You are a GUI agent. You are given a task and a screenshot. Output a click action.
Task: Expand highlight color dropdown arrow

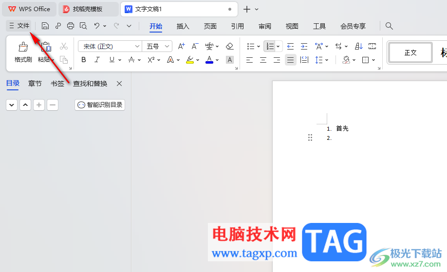point(198,60)
